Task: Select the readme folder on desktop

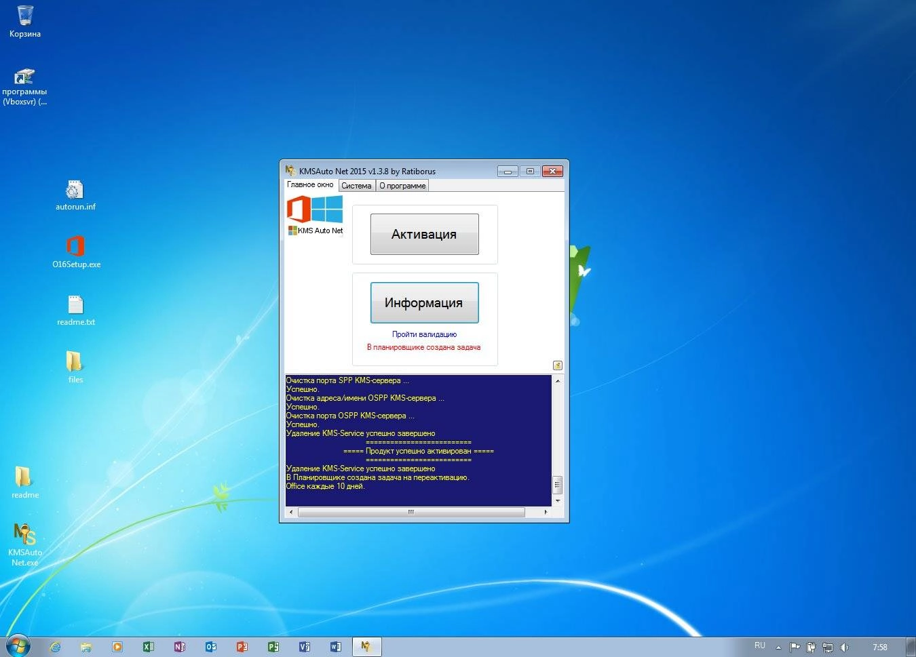Action: click(24, 482)
